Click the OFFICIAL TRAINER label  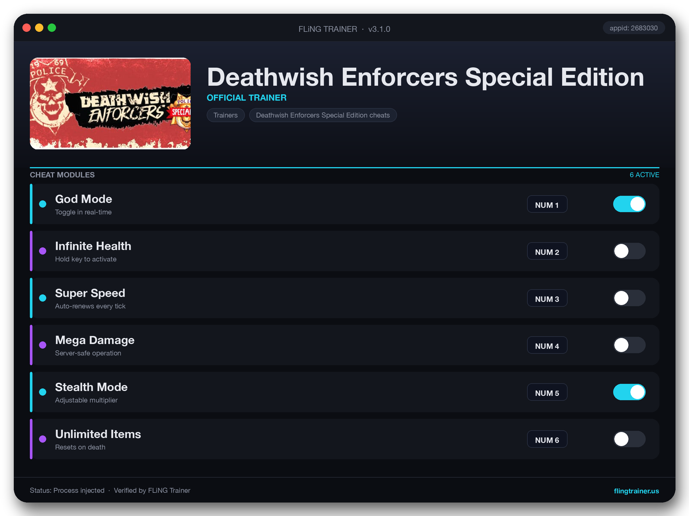tap(247, 98)
